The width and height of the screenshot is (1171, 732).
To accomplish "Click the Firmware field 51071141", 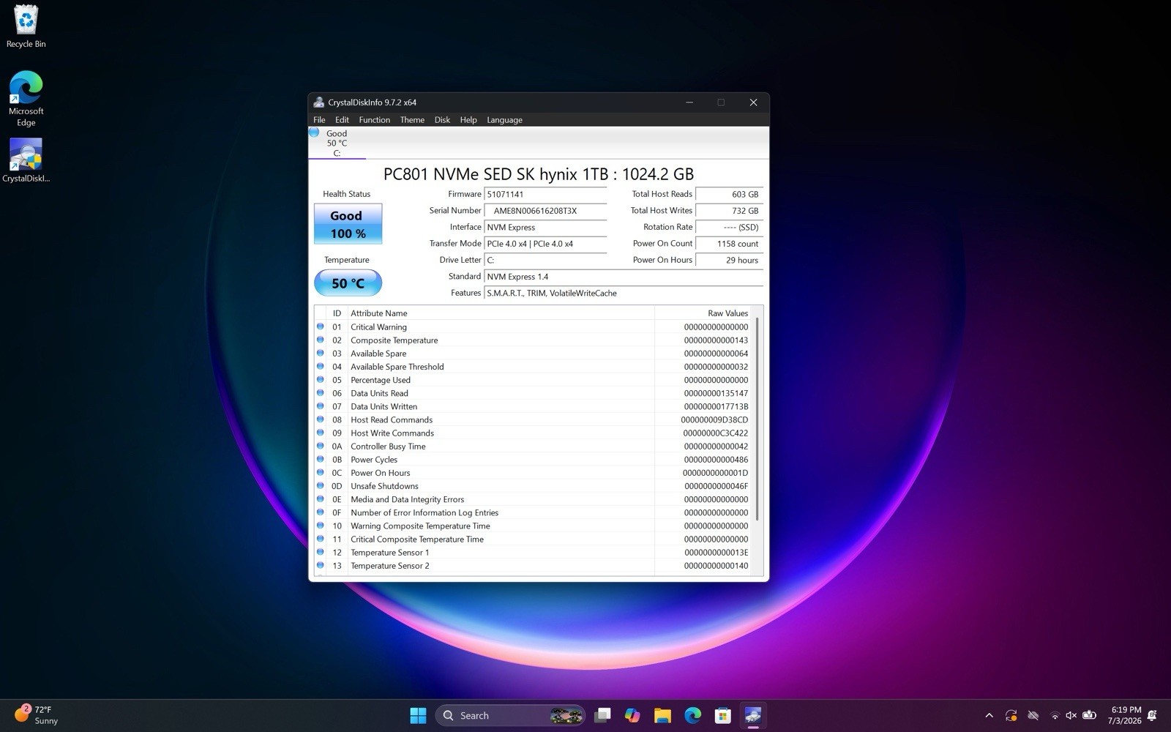I will click(545, 194).
